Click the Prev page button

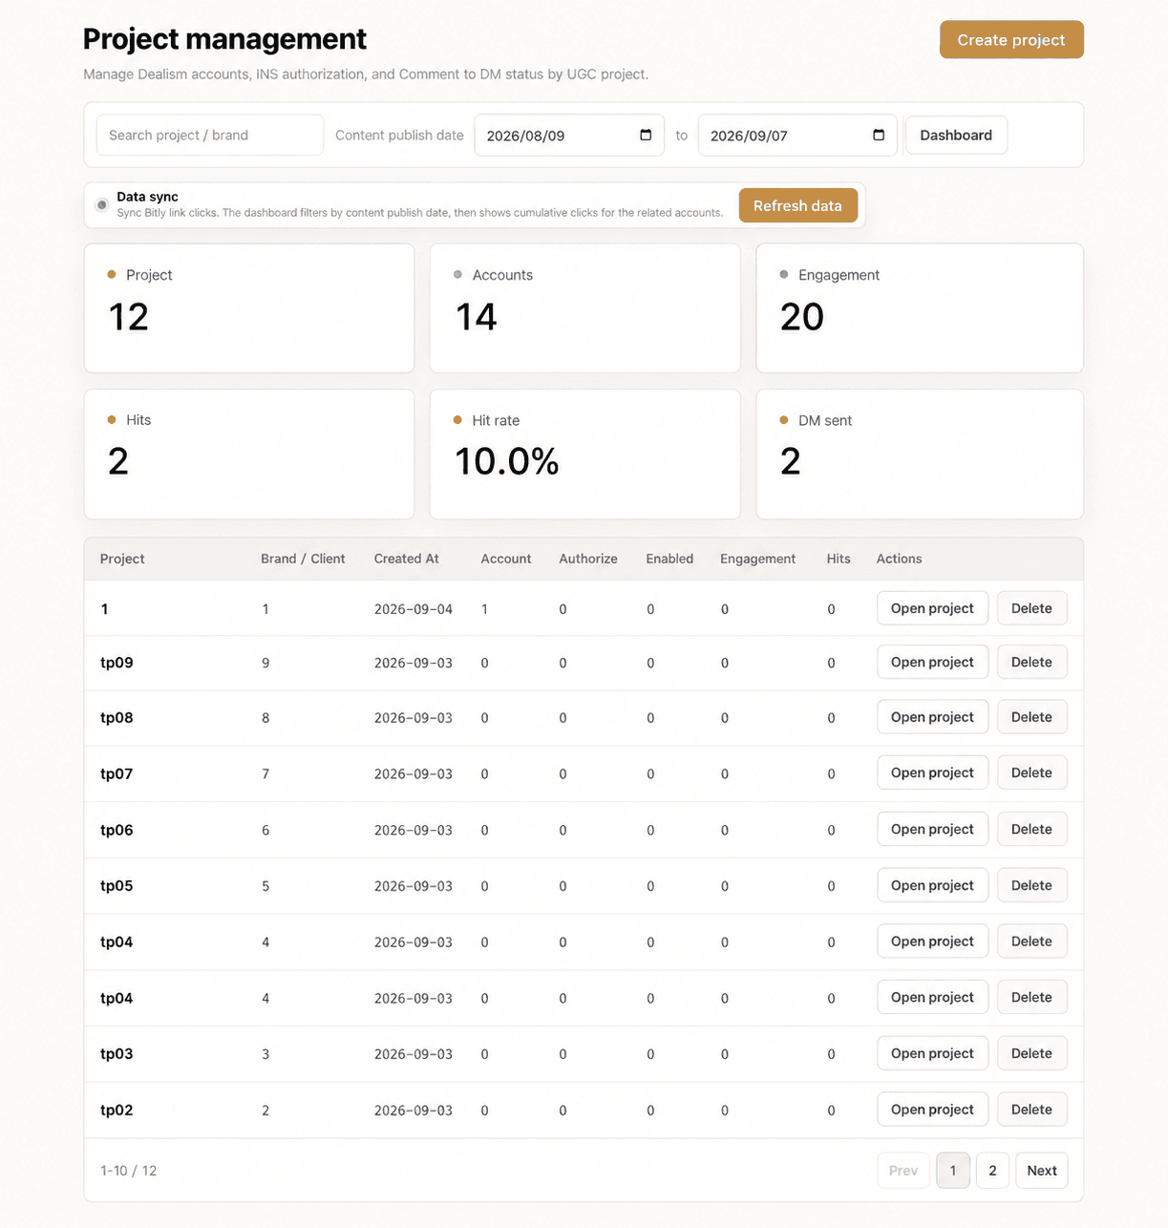point(903,1171)
